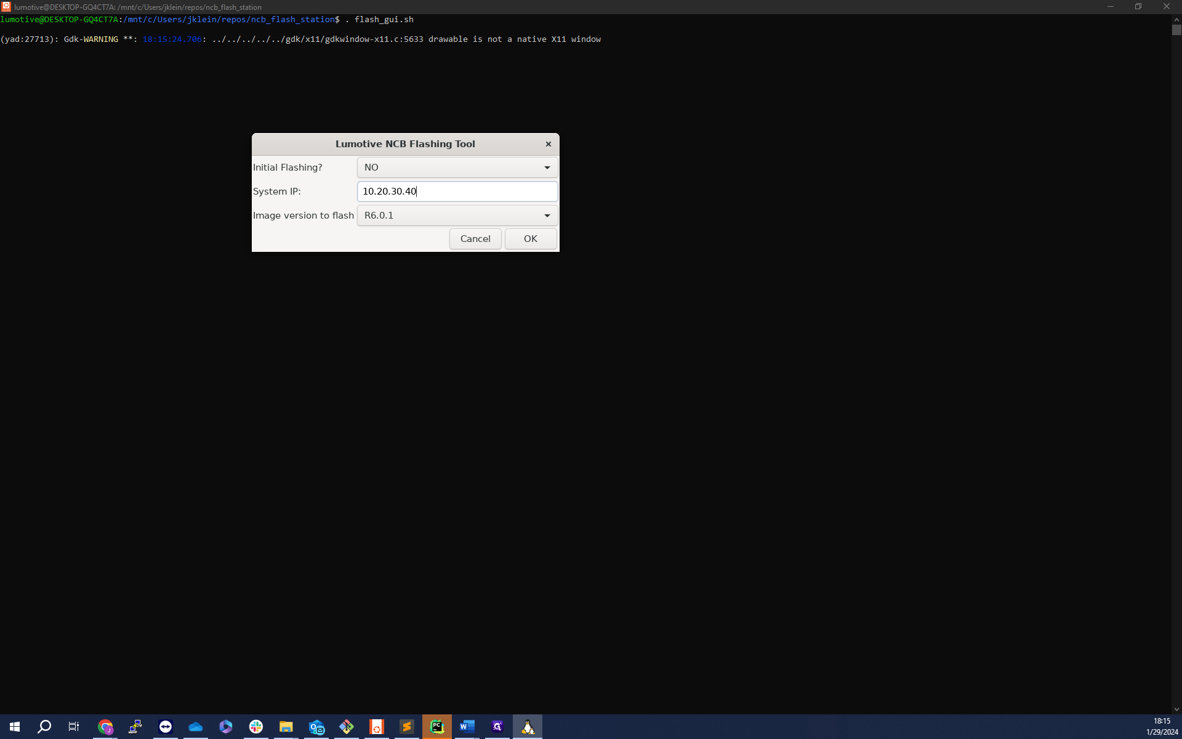
Task: Click the Gdk-WARNING text in terminal output
Action: coord(90,39)
